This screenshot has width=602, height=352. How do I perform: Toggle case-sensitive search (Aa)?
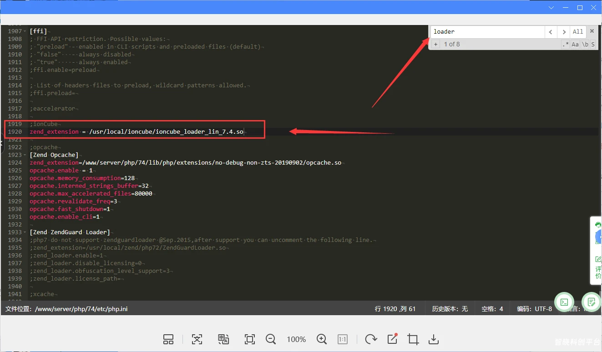[x=575, y=44]
